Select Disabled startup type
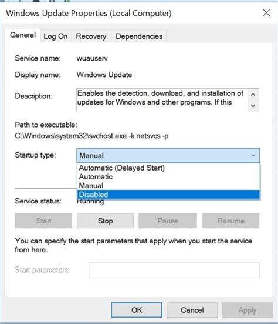This screenshot has height=324, width=278. [168, 195]
